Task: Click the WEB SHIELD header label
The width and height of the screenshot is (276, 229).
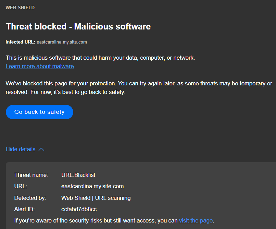Action: pyautogui.click(x=20, y=8)
